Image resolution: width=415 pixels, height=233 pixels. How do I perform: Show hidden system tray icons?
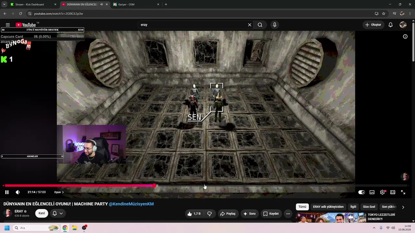point(374,228)
